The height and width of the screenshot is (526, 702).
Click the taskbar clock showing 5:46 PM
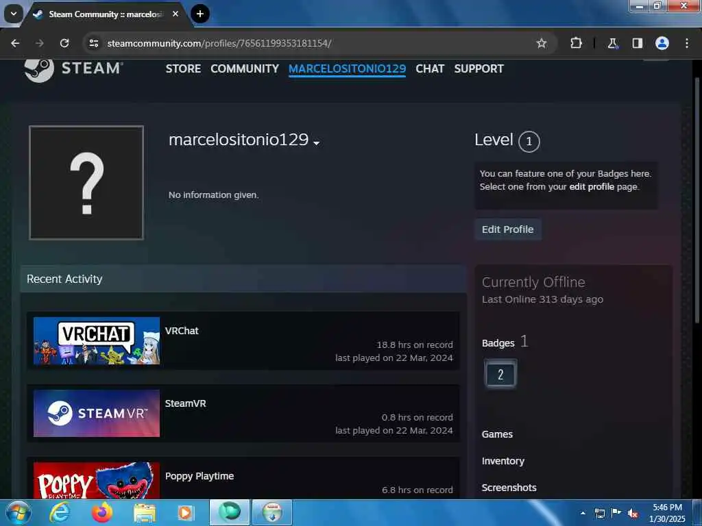point(667,513)
